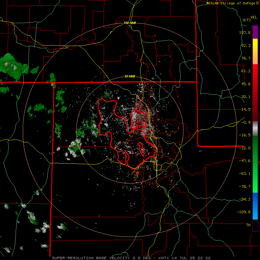This screenshot has height=260, width=260.
Task: Click the KMTX radar site identifier
Action: coord(164,258)
